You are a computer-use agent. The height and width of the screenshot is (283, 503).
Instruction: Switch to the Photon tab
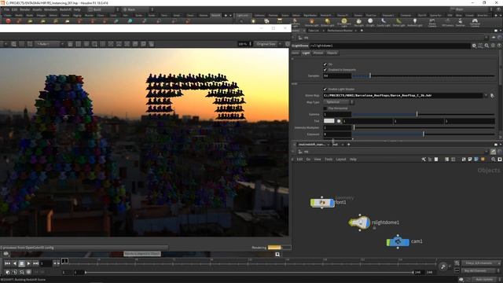pyautogui.click(x=318, y=53)
